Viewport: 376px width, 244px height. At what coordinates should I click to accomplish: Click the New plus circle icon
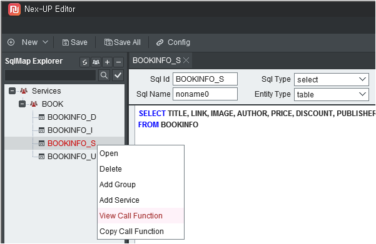coord(11,42)
